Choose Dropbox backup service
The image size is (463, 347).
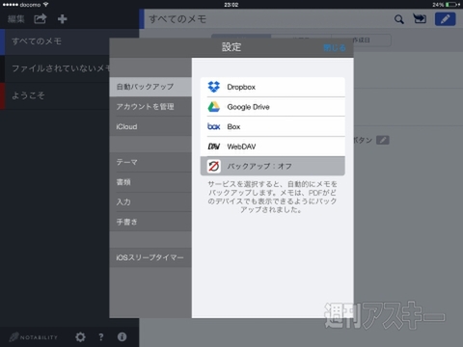[273, 87]
